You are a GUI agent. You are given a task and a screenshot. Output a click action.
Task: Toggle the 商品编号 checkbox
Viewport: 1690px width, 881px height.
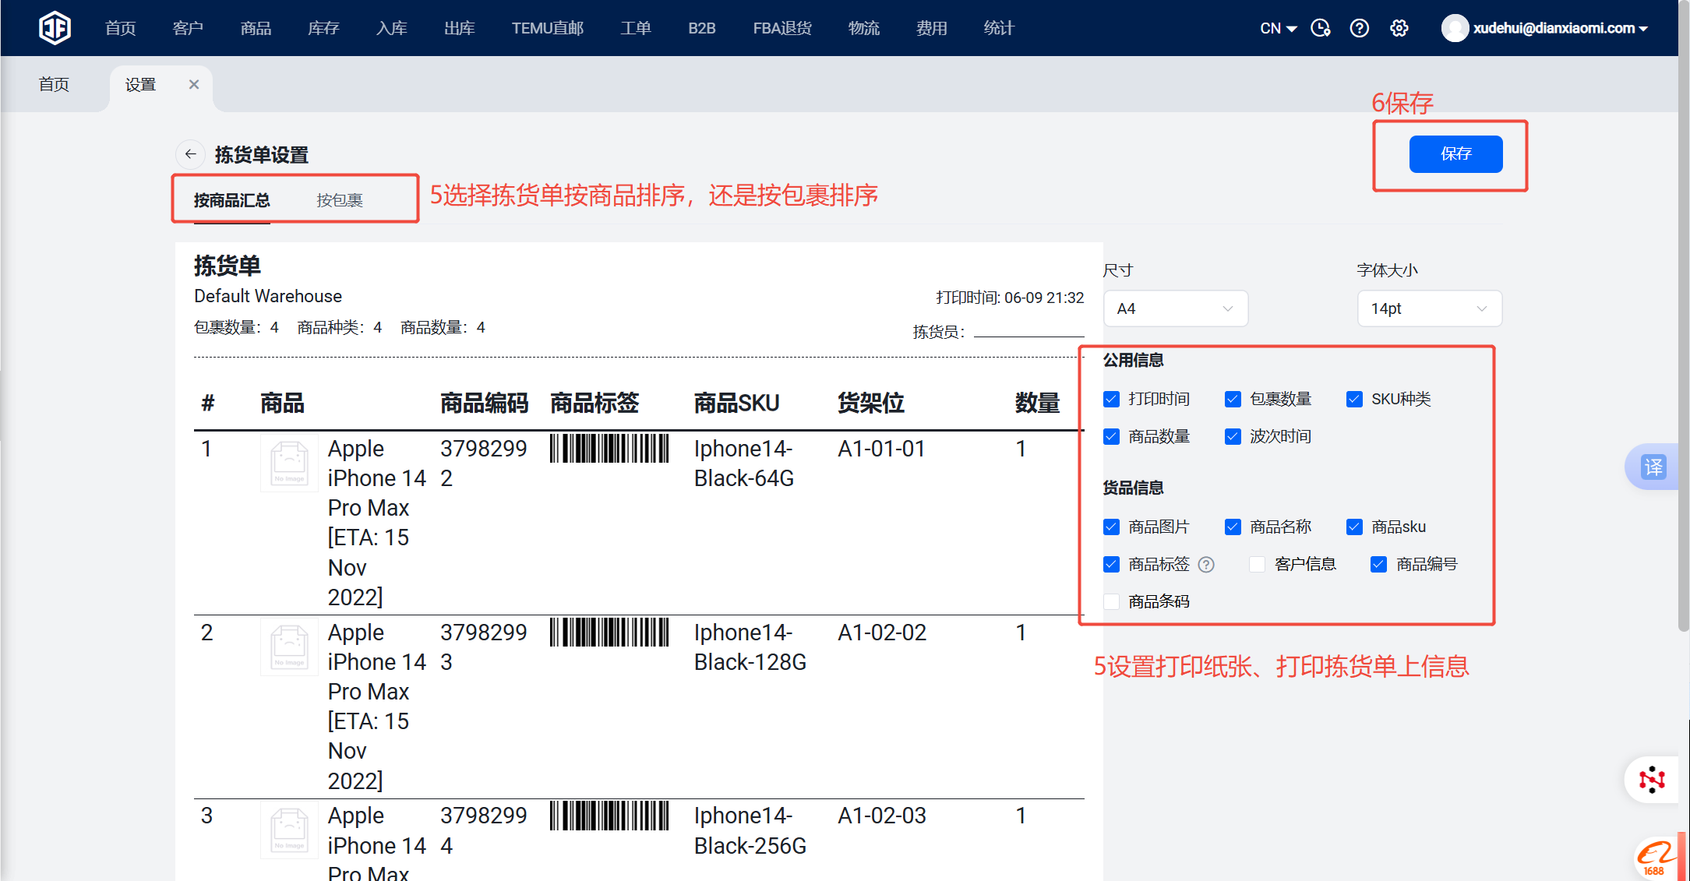coord(1379,564)
